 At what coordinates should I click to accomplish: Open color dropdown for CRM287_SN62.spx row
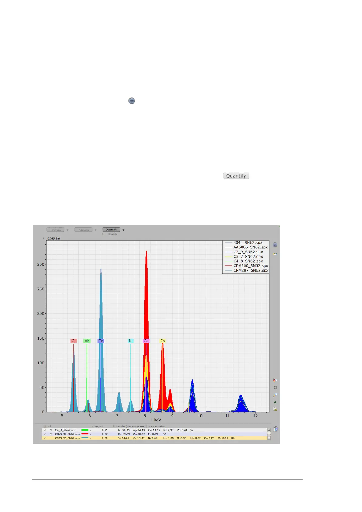coord(91,438)
